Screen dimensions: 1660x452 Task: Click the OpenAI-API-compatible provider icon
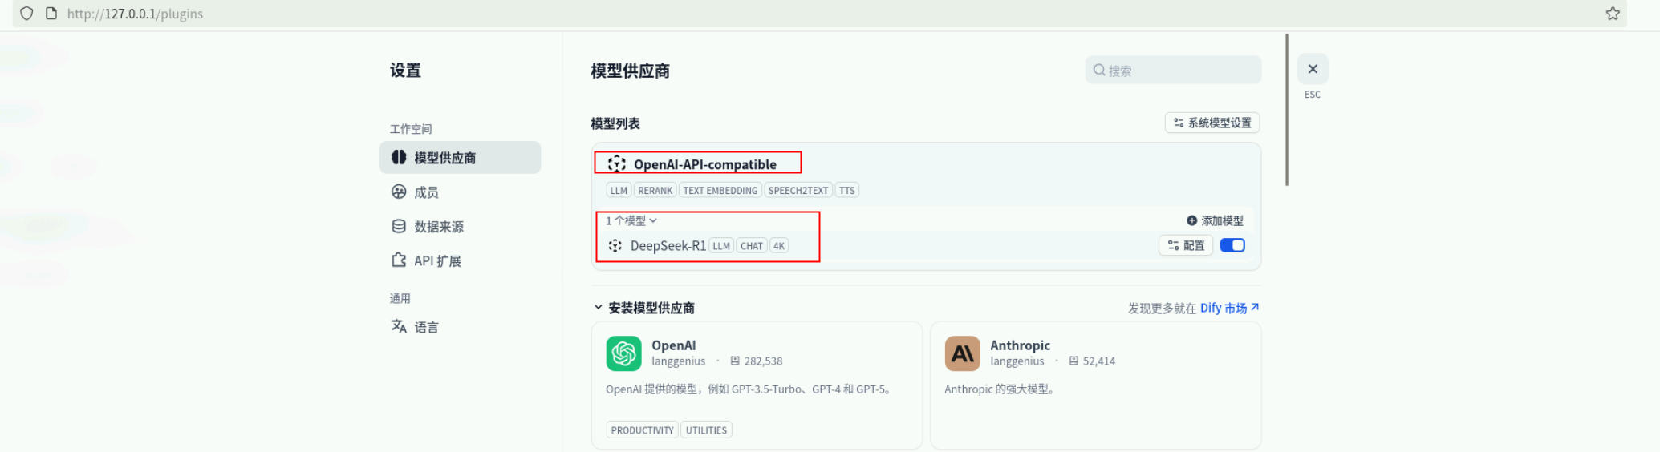(616, 164)
